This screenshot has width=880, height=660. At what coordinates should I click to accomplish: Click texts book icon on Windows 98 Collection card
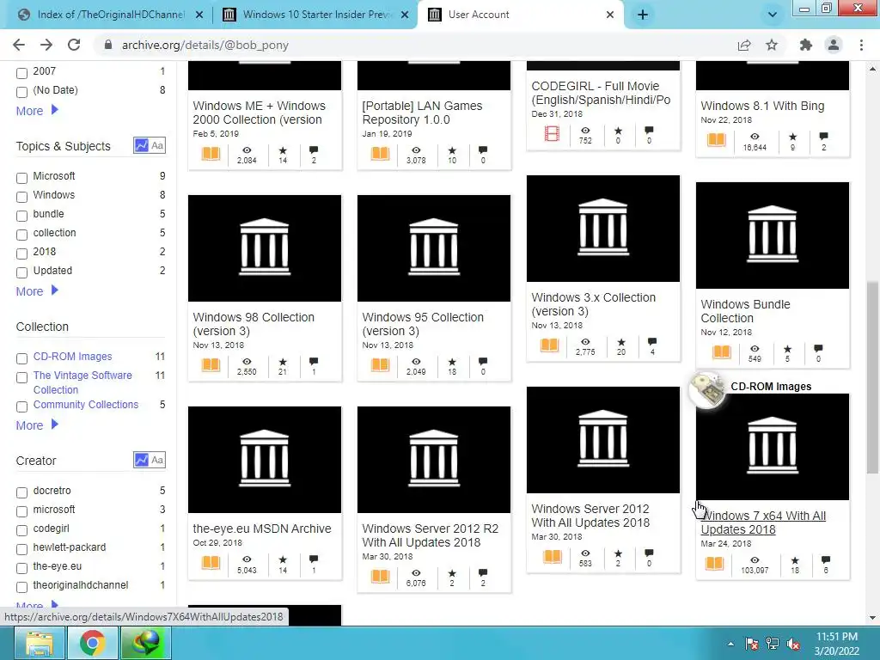tap(211, 365)
